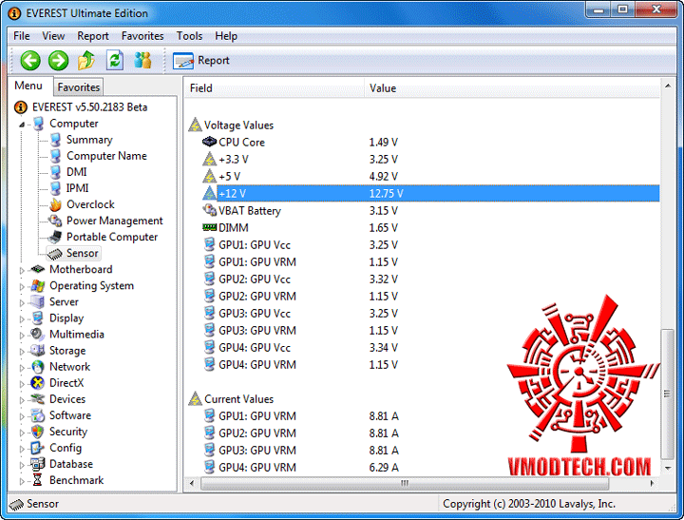Click the Network globe icon
Viewport: 684px width, 520px height.
point(38,367)
